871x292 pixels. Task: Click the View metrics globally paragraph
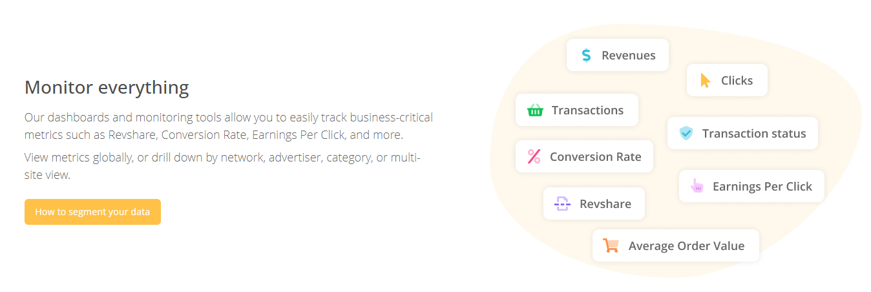tap(223, 166)
